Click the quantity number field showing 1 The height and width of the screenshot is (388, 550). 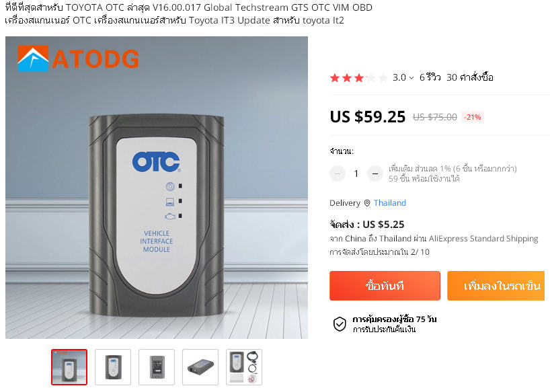pyautogui.click(x=356, y=173)
